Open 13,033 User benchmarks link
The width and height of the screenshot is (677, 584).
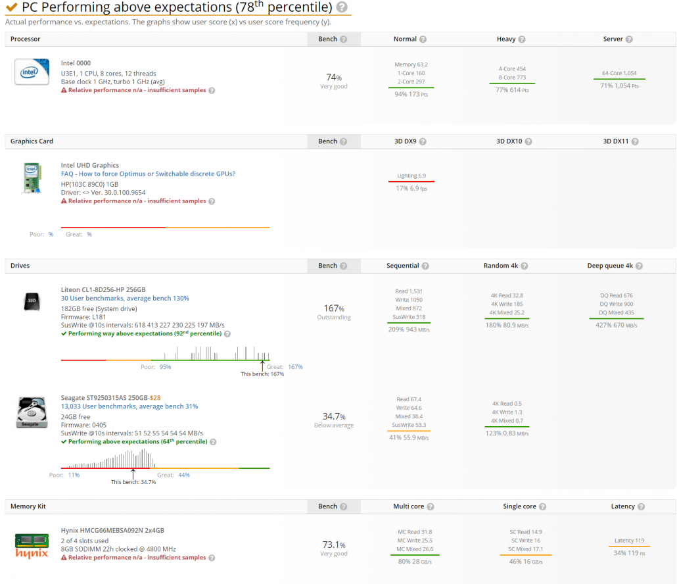point(129,406)
